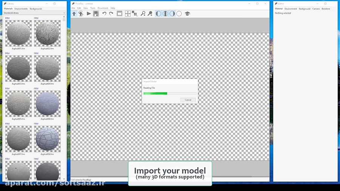340x191 pixels.
Task: Cancel the Import Model dialog
Action: [188, 100]
